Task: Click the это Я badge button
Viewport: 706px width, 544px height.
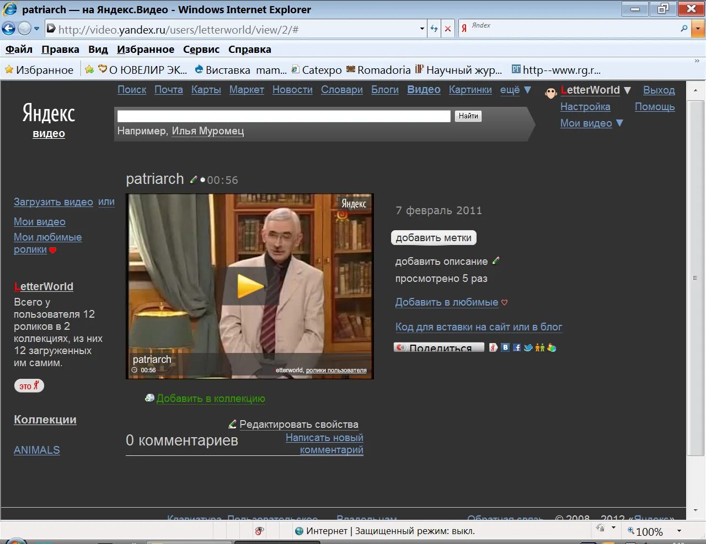Action: coord(29,385)
